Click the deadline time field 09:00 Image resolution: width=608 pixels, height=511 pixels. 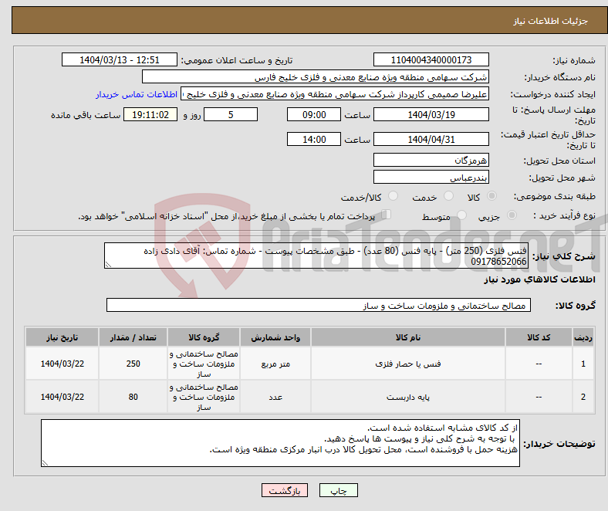[314, 114]
